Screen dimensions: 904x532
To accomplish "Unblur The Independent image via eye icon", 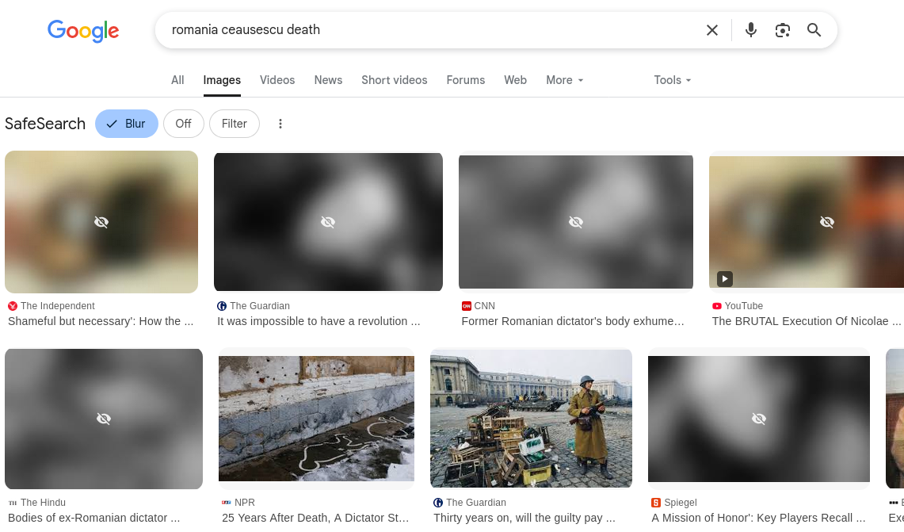I will tap(101, 222).
